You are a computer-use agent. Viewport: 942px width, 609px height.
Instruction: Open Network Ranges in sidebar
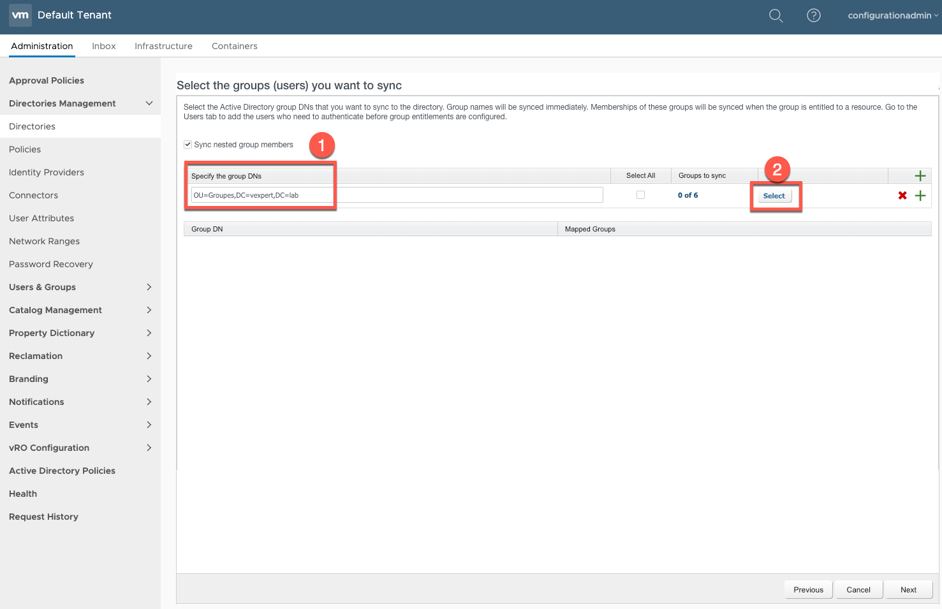click(45, 241)
